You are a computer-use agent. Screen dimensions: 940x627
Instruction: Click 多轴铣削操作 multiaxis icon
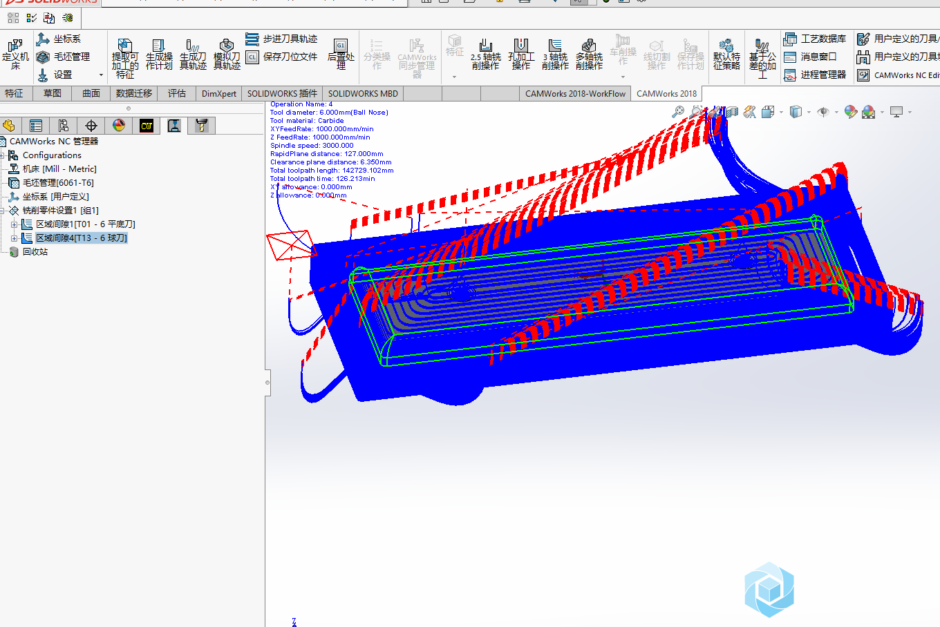click(589, 55)
